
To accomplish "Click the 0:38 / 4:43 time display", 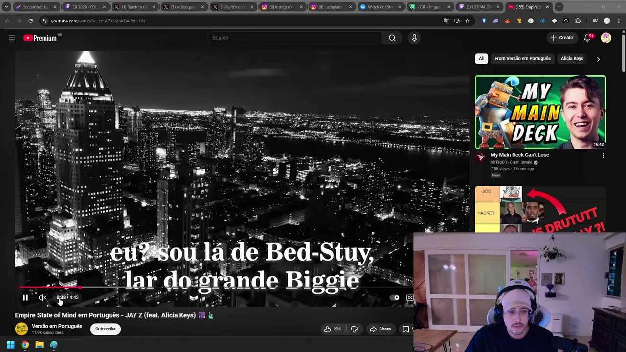I will tap(67, 297).
